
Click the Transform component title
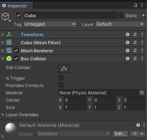pyautogui.click(x=32, y=35)
